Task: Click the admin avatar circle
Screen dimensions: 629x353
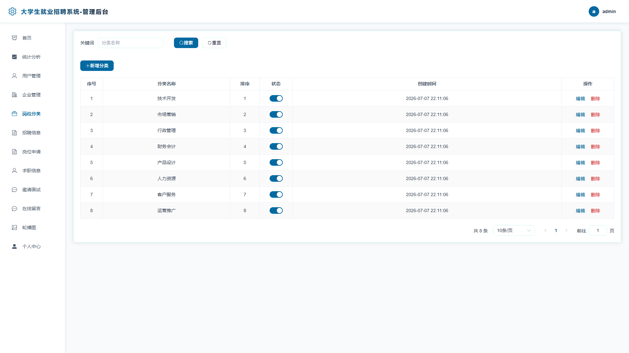Action: click(x=594, y=11)
